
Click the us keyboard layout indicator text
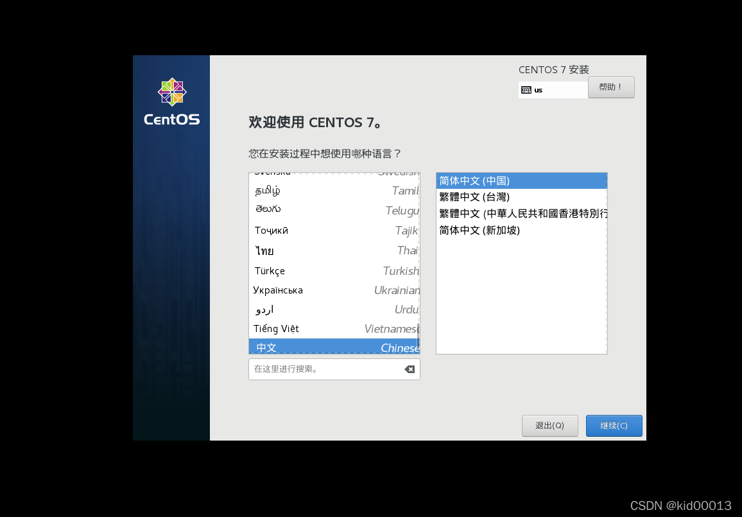[x=538, y=90]
